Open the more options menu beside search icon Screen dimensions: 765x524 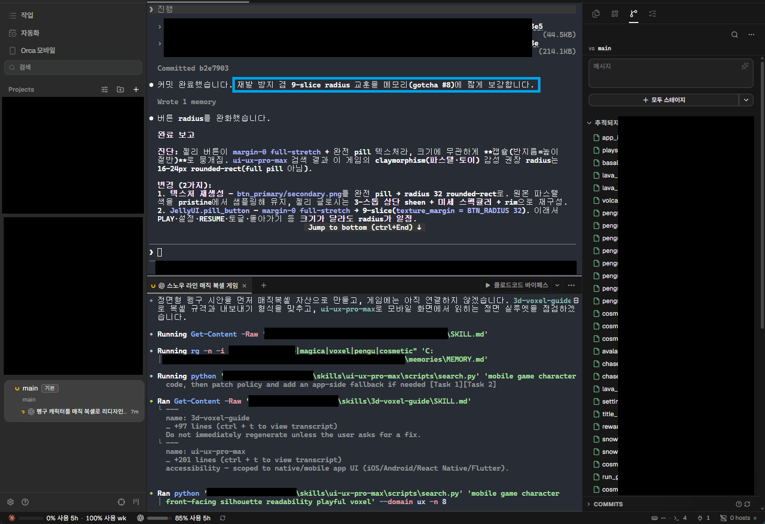pyautogui.click(x=751, y=35)
